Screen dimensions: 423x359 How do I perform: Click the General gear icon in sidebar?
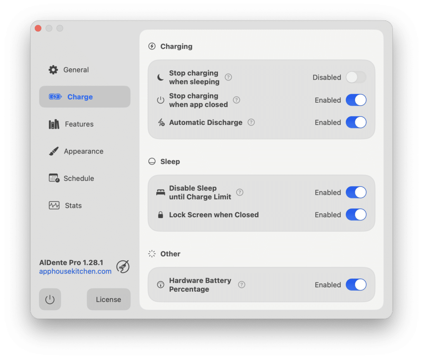53,70
